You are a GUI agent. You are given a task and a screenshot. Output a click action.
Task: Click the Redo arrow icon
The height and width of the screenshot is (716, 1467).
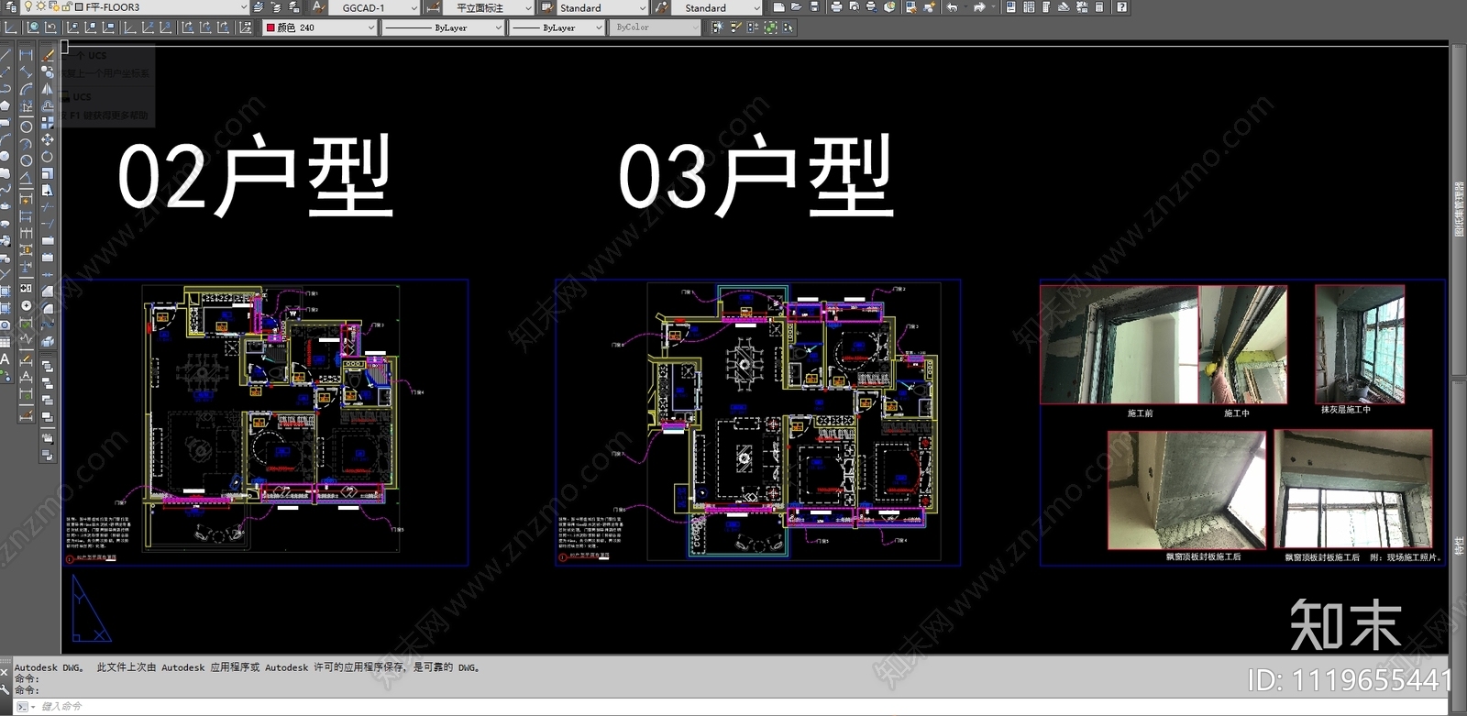(979, 7)
